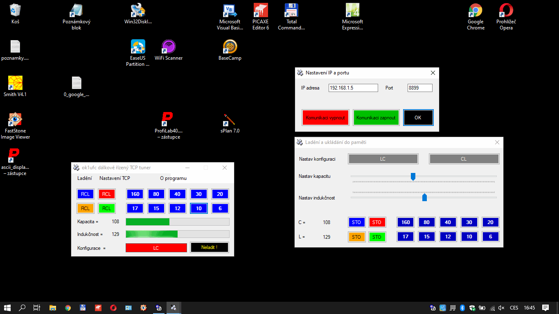Select the CL configuration button
Screen dimensions: 559x314
(464, 159)
